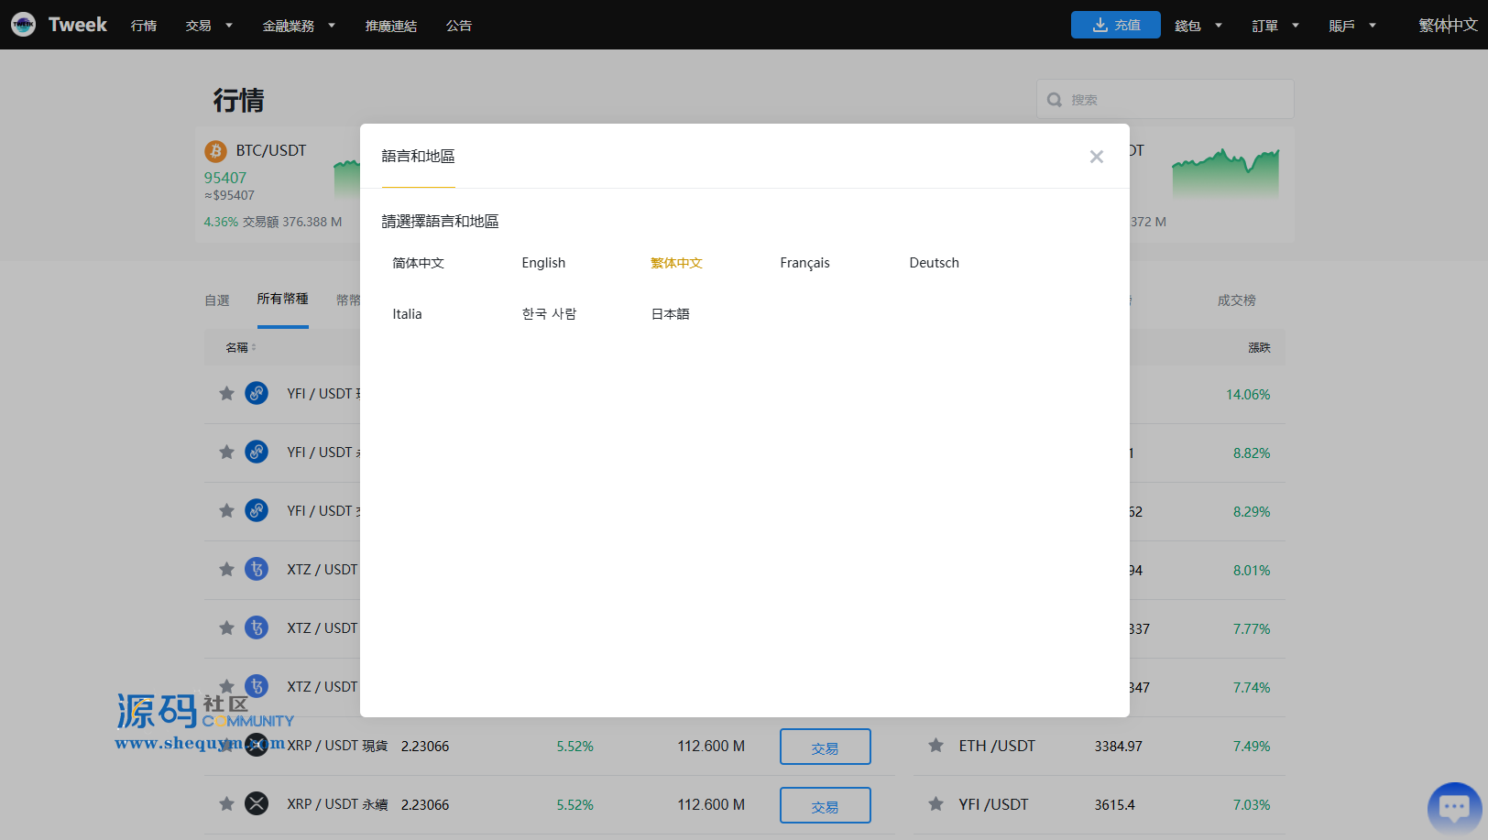
Task: Expand the 交易 dropdown menu
Action: pyautogui.click(x=209, y=26)
